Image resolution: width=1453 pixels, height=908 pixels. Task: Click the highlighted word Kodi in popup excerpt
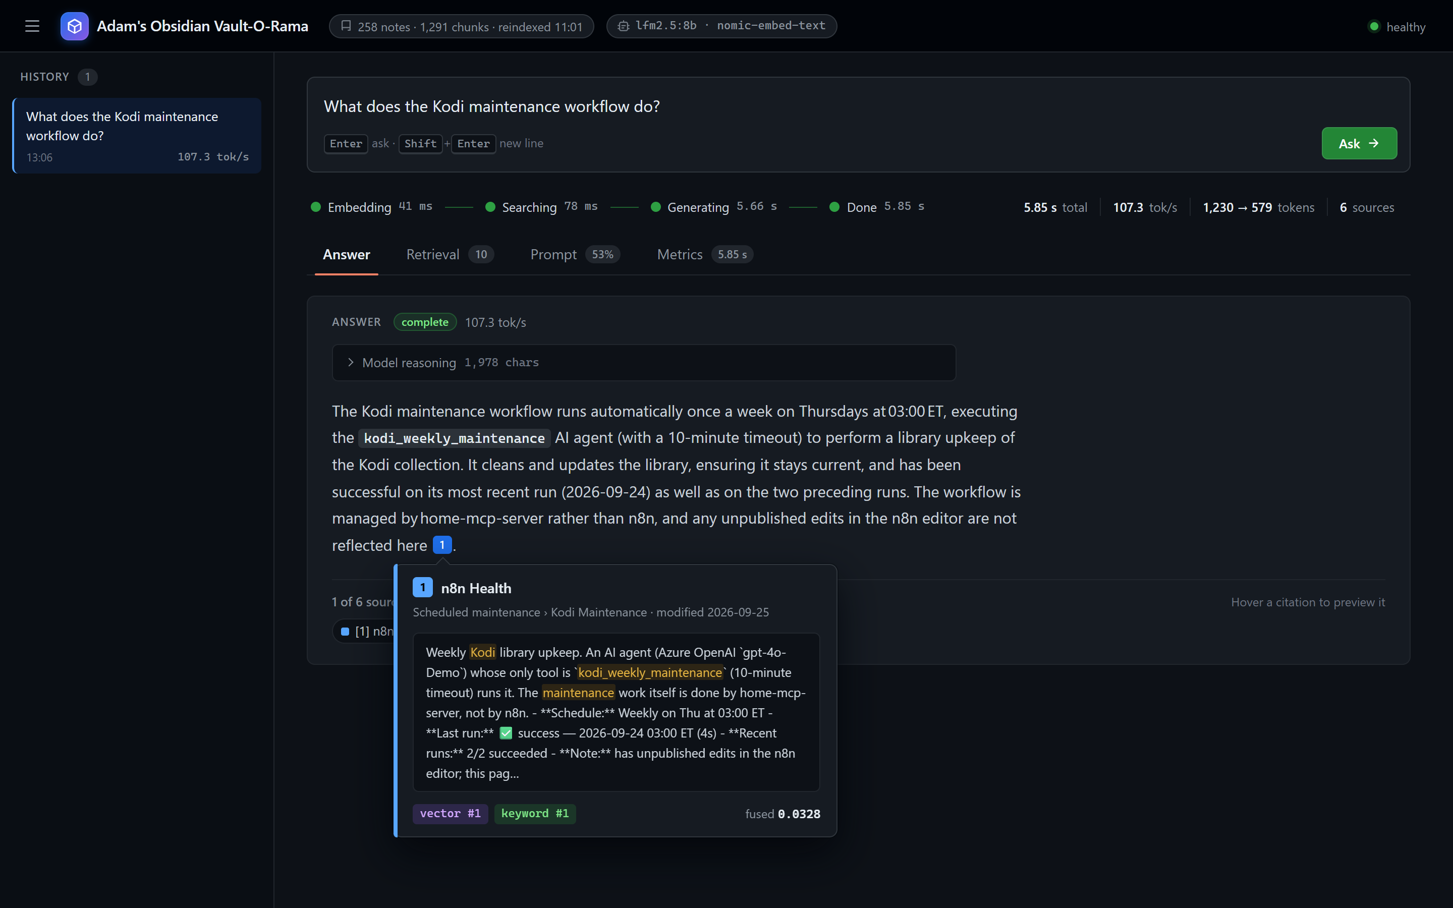483,652
